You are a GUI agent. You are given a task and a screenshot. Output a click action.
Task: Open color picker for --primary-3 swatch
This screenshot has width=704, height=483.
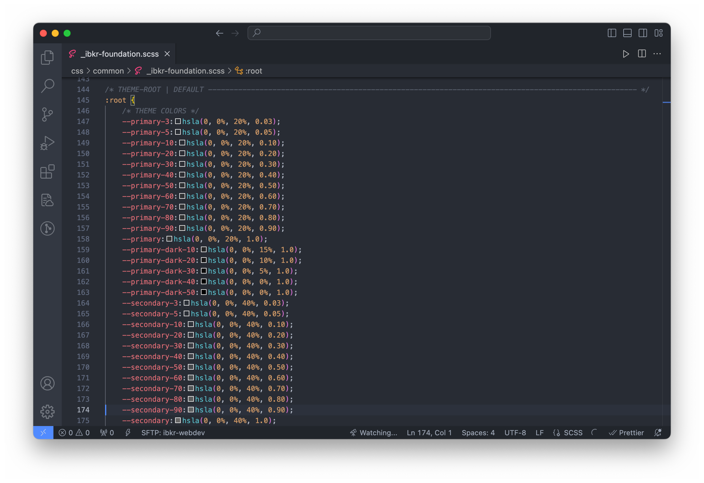tap(178, 121)
